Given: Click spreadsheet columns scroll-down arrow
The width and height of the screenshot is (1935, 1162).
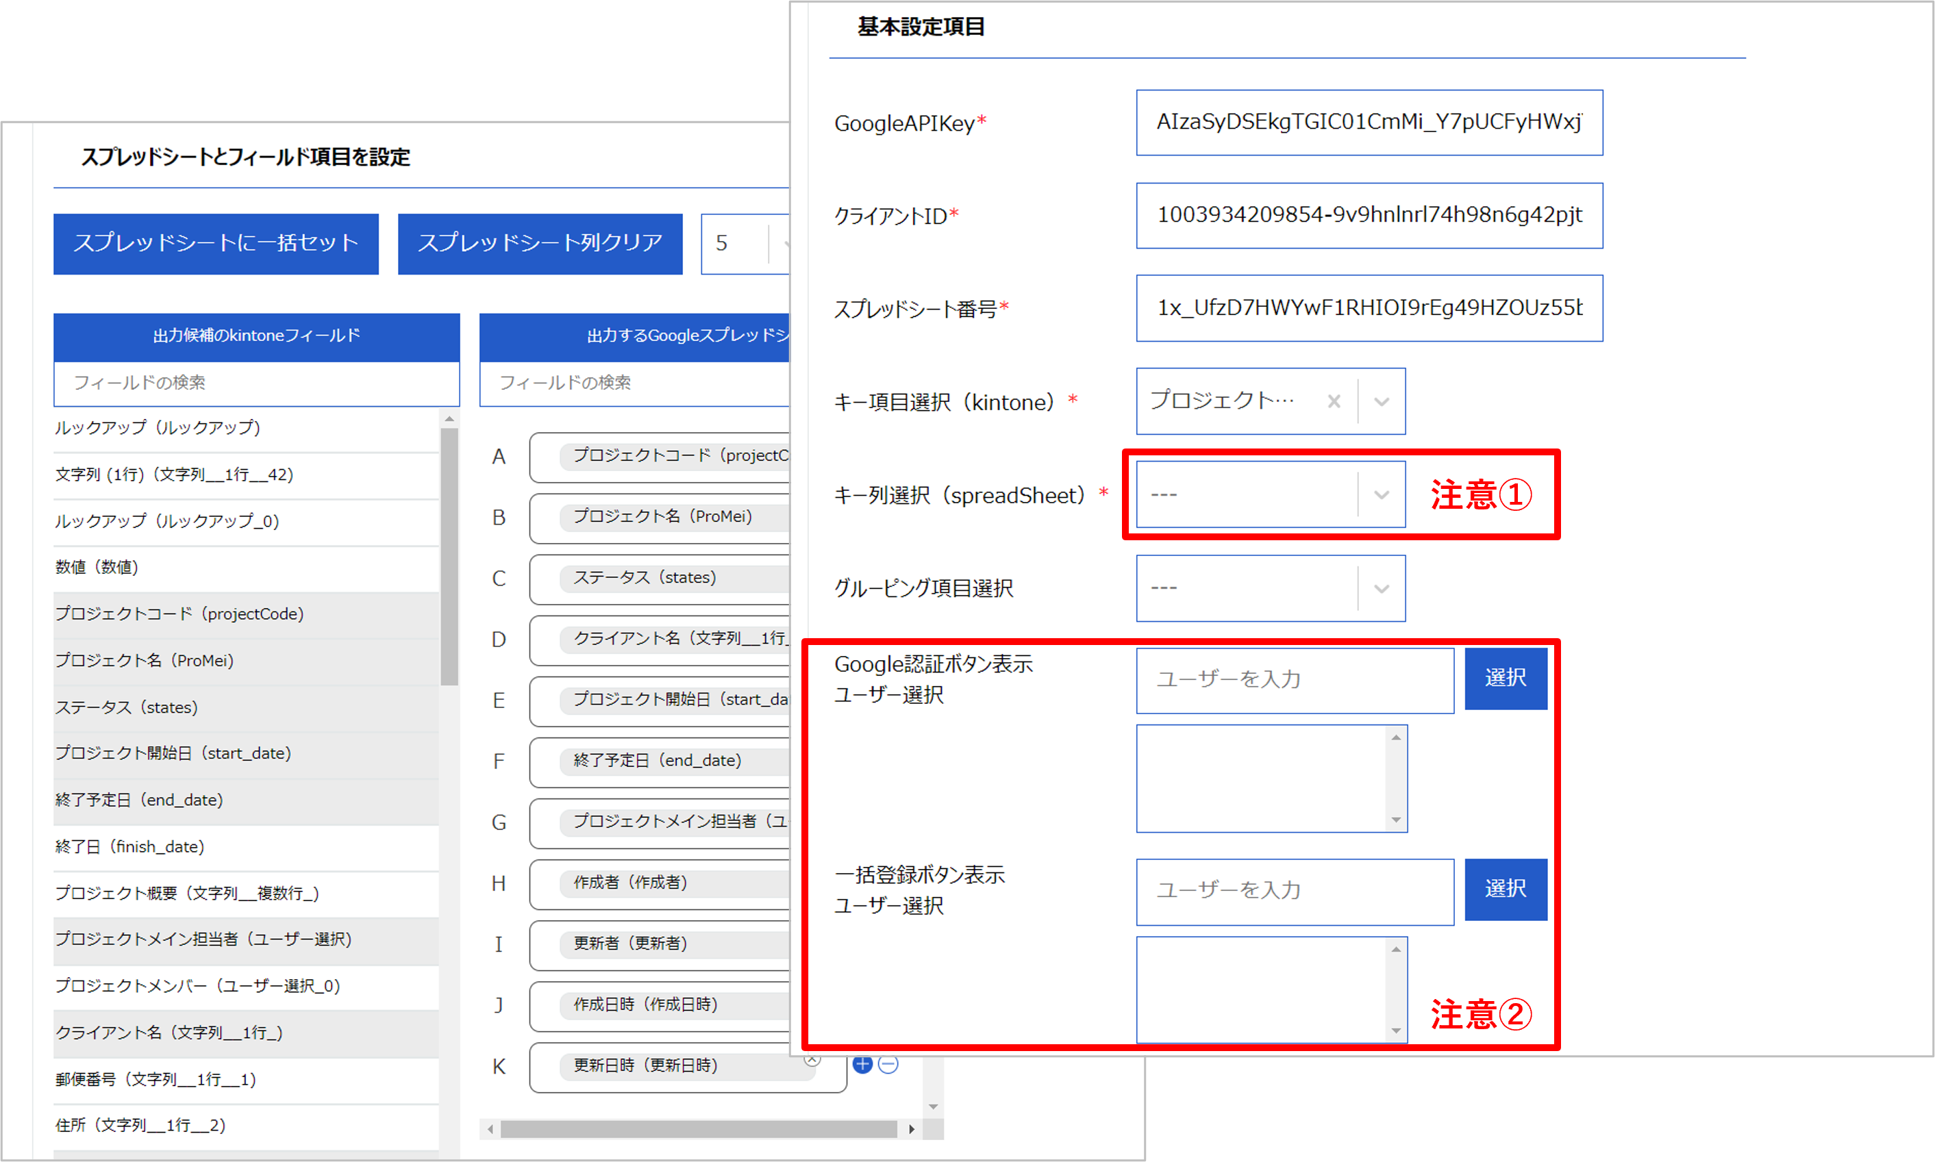Looking at the screenshot, I should pos(933,1107).
